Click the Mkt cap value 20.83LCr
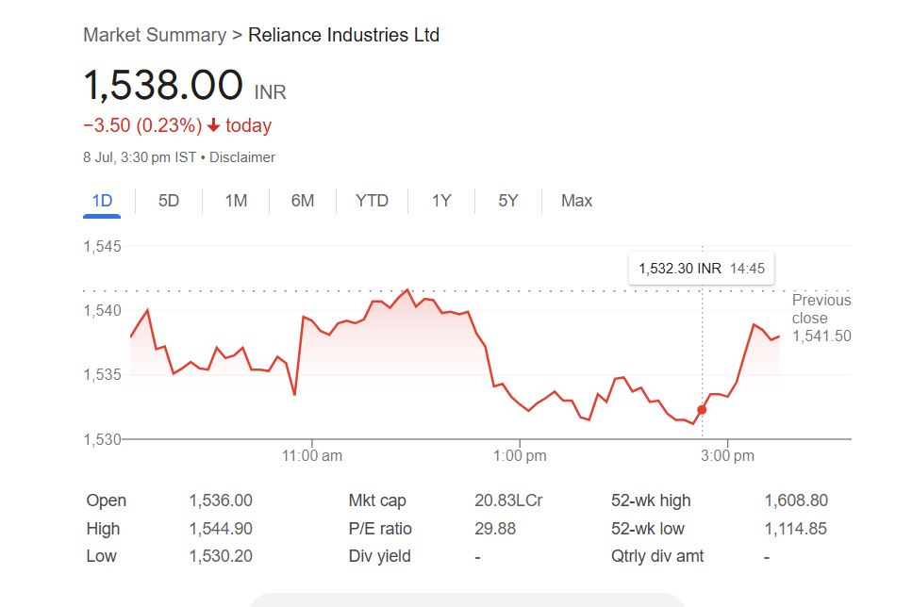Image resolution: width=912 pixels, height=607 pixels. pos(507,500)
